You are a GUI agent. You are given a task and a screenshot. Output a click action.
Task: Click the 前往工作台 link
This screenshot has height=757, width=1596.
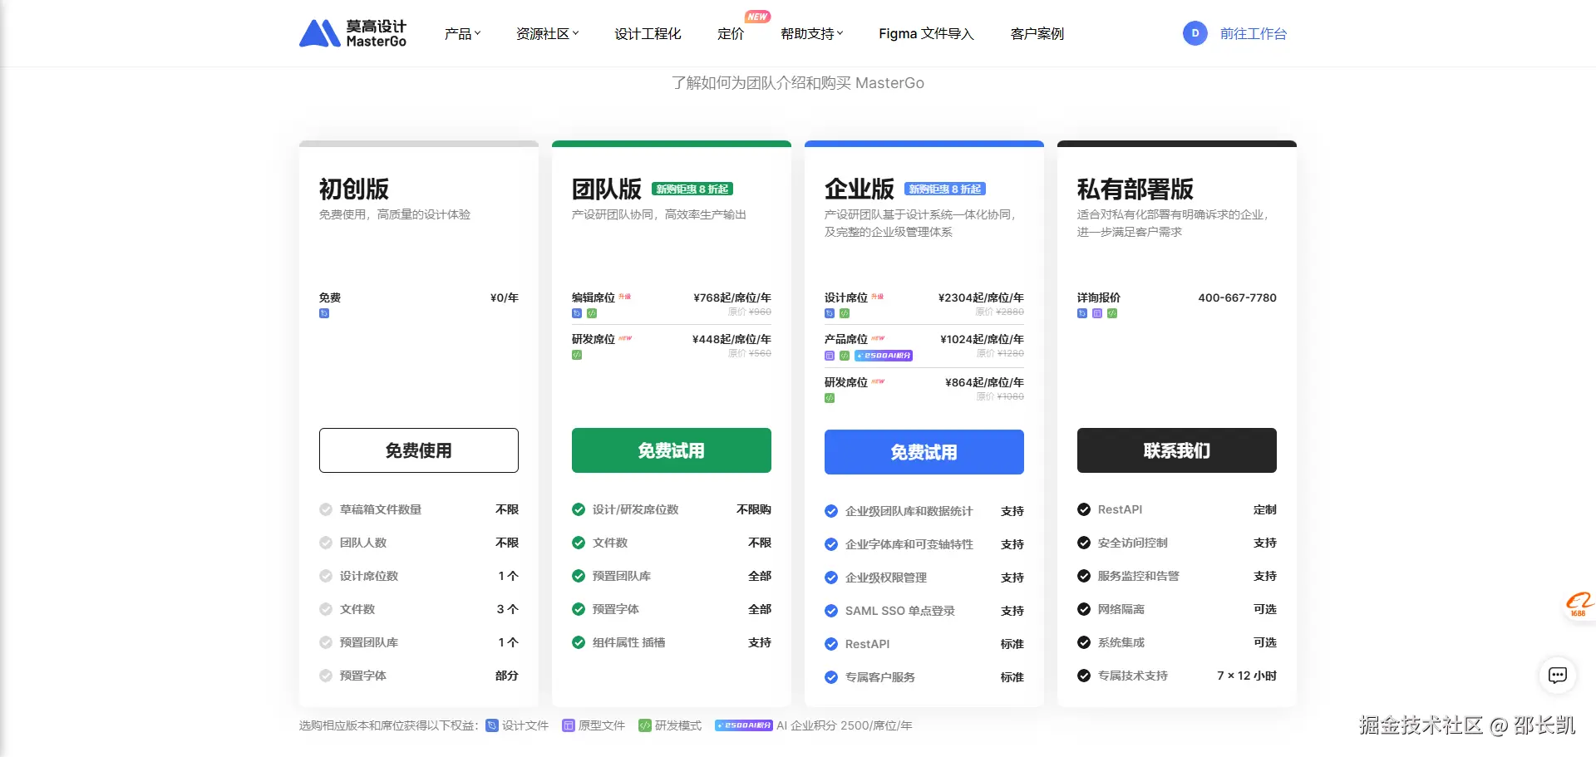[x=1254, y=34]
